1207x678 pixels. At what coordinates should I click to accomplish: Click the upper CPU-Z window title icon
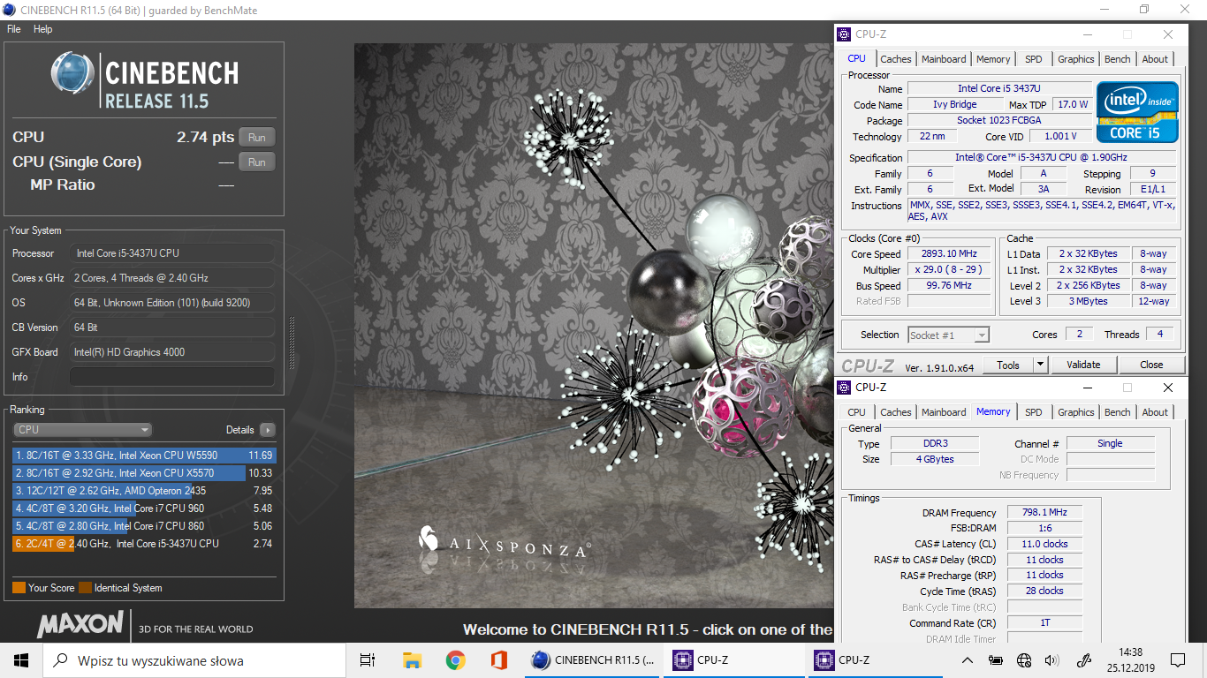pos(844,34)
